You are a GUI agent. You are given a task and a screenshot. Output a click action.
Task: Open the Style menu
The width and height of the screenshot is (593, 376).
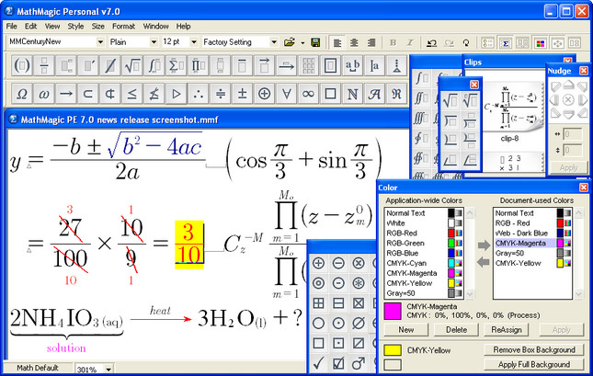tap(75, 27)
